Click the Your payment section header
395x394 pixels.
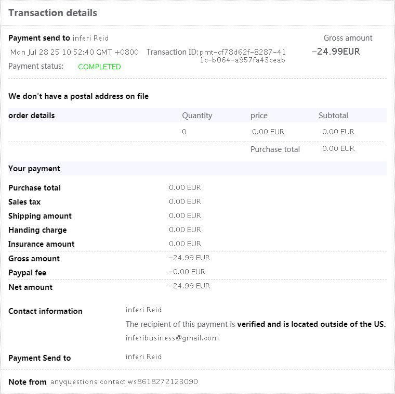[34, 169]
